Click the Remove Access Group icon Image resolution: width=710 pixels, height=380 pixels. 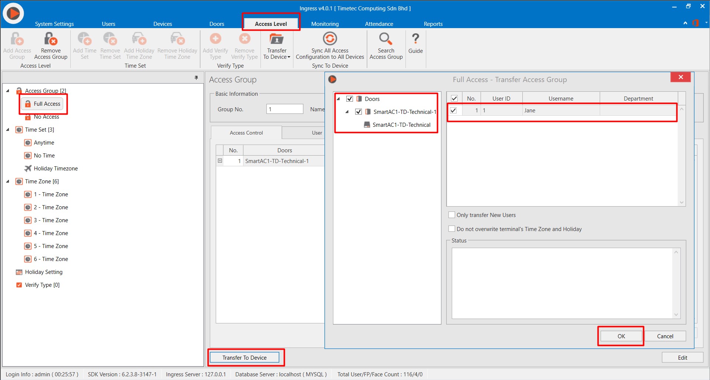[51, 38]
